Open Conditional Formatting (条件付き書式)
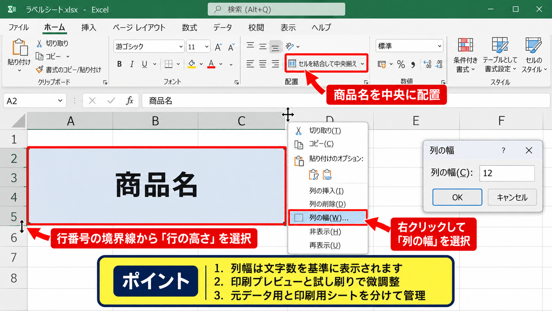 [466, 55]
